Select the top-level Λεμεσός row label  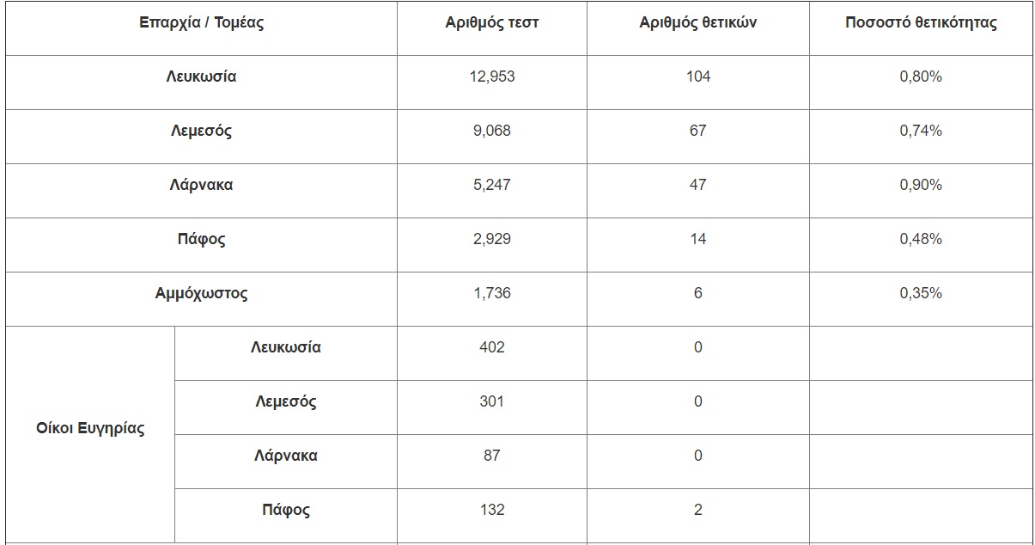[x=201, y=131]
